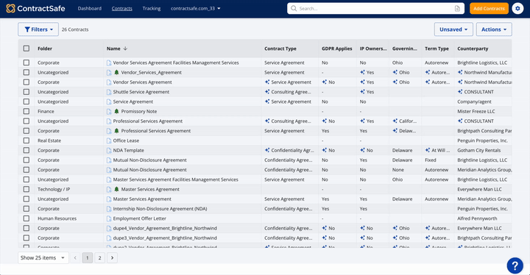Screen dimensions: 530x275
Task: Open the Contracts navigation tab
Action: point(122,8)
